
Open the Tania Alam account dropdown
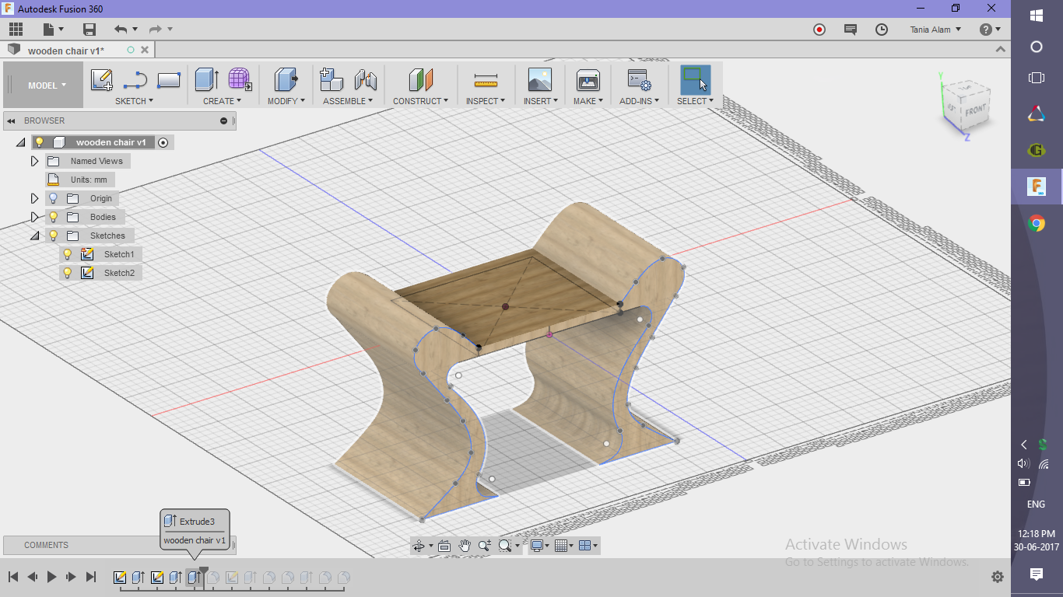pos(935,30)
